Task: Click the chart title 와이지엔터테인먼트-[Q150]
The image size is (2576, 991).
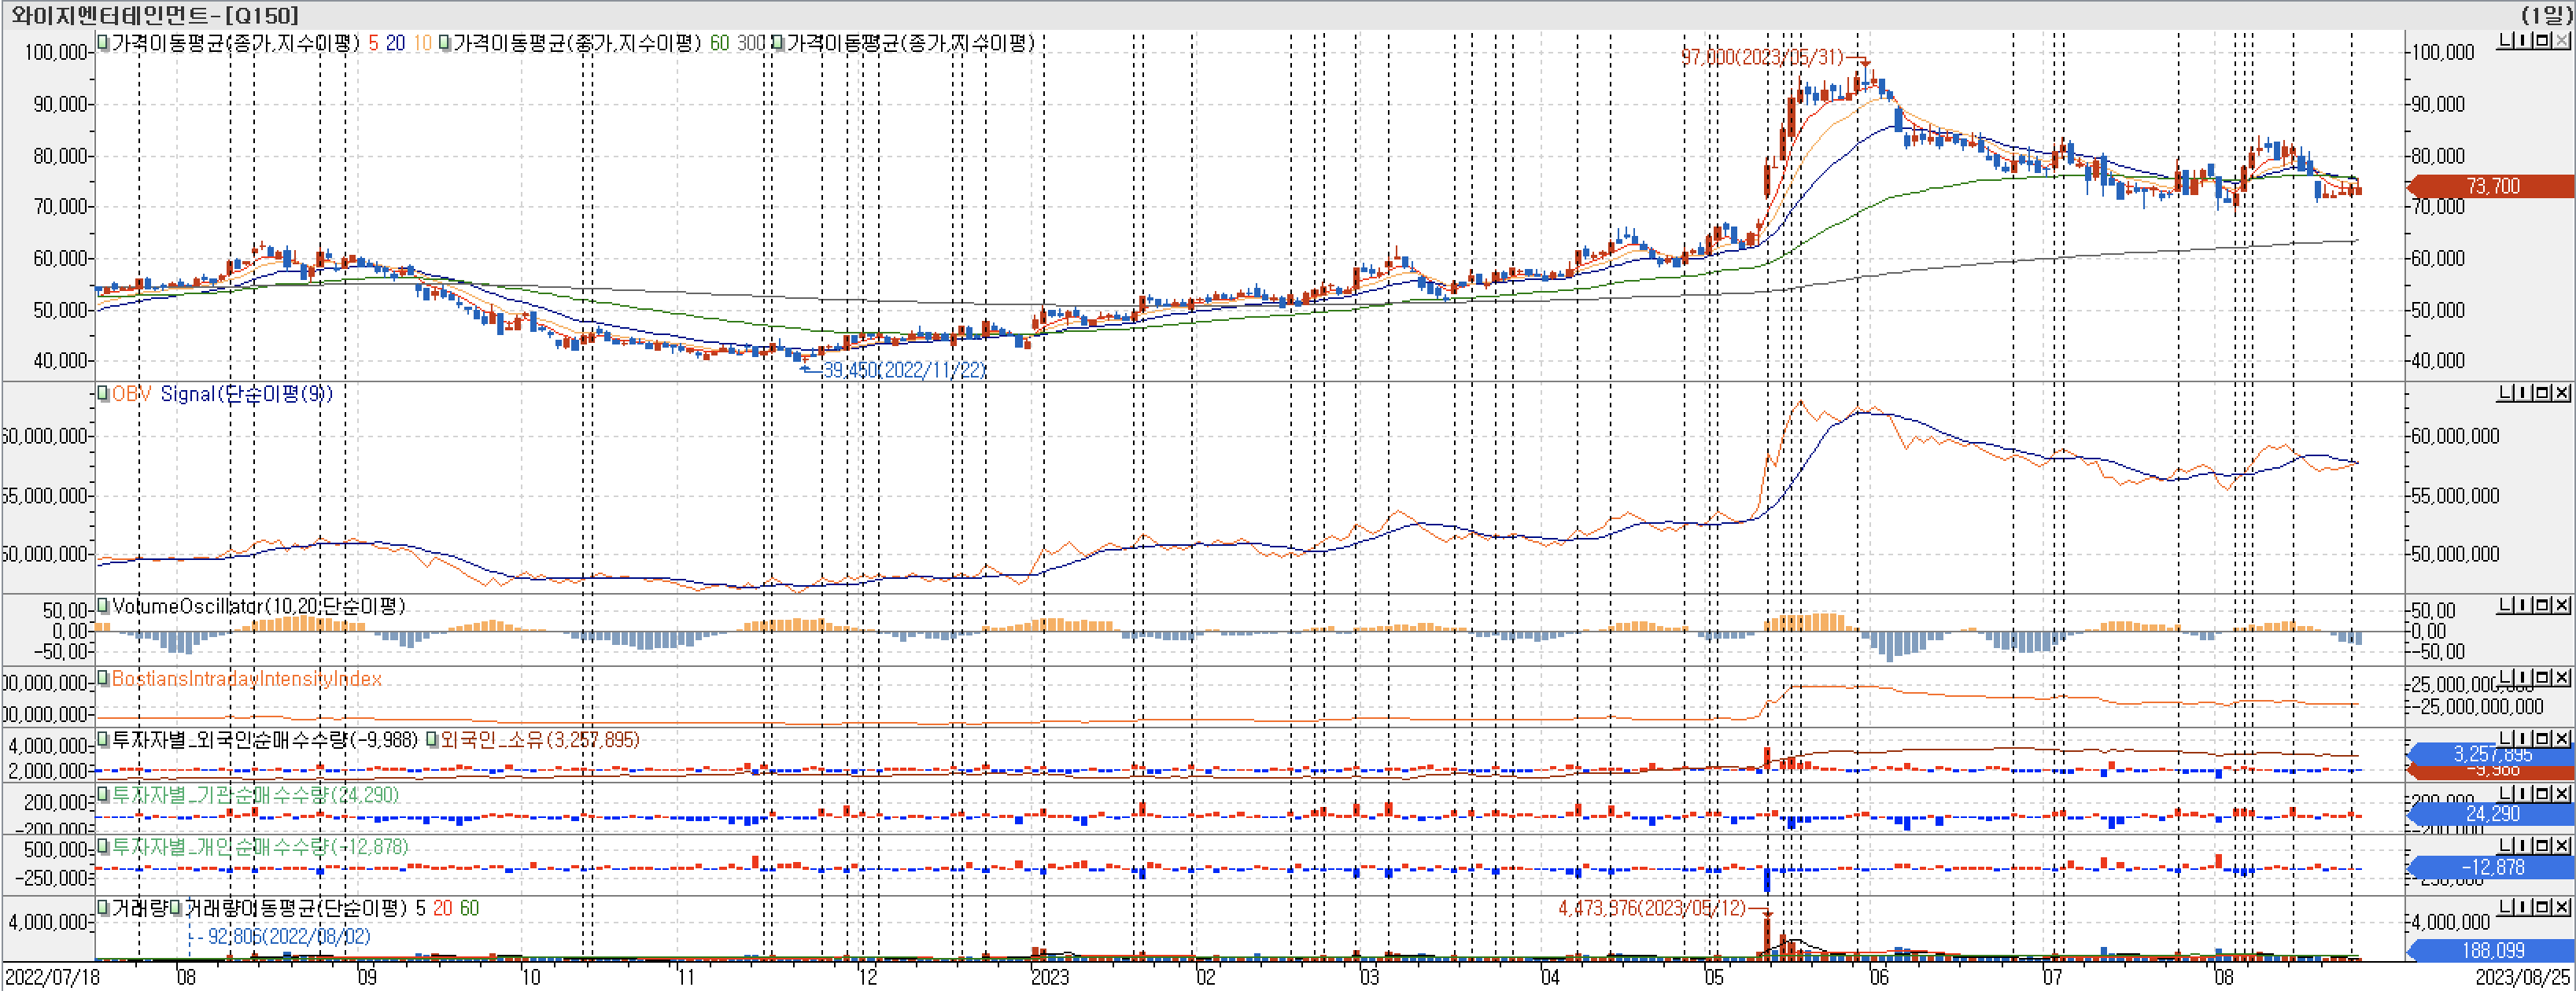Action: pyautogui.click(x=154, y=15)
